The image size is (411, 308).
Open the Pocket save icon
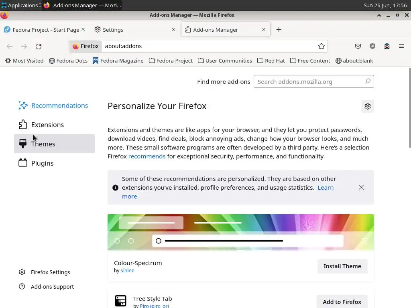coord(358,47)
